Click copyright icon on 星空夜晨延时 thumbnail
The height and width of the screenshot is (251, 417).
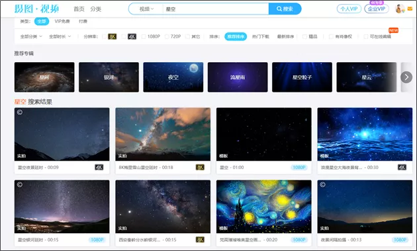(20, 112)
